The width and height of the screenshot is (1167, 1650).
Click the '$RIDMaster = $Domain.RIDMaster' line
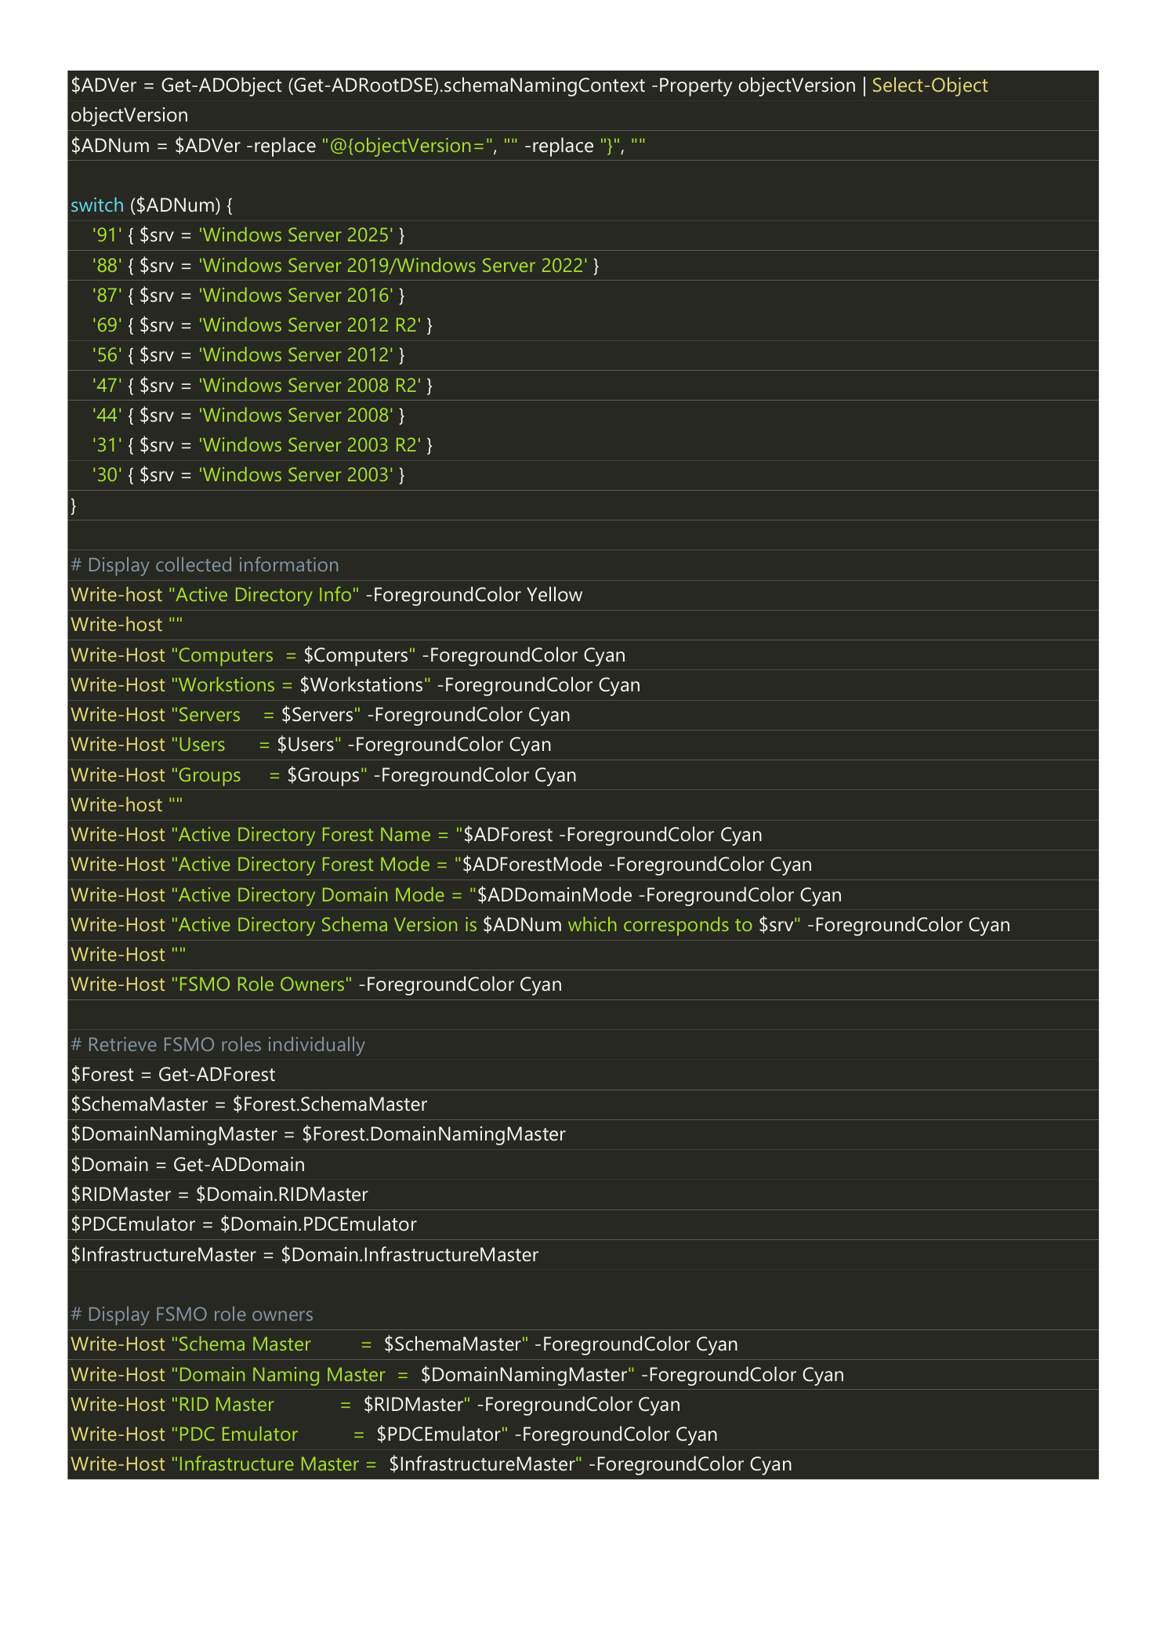(x=219, y=1195)
